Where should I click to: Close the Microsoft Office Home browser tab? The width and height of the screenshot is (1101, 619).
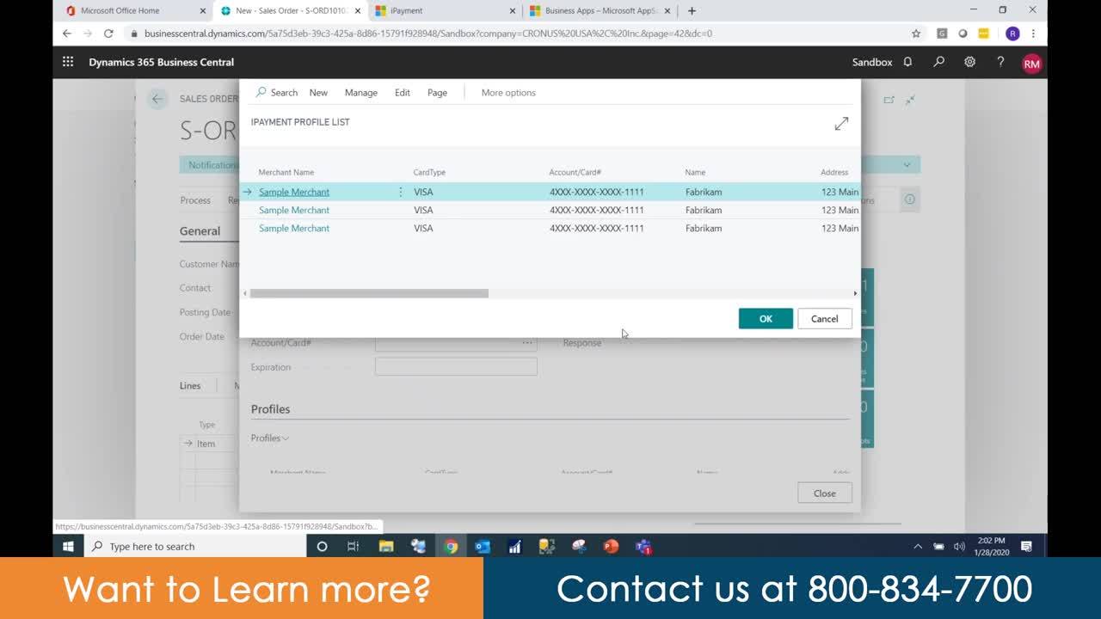[x=203, y=11]
